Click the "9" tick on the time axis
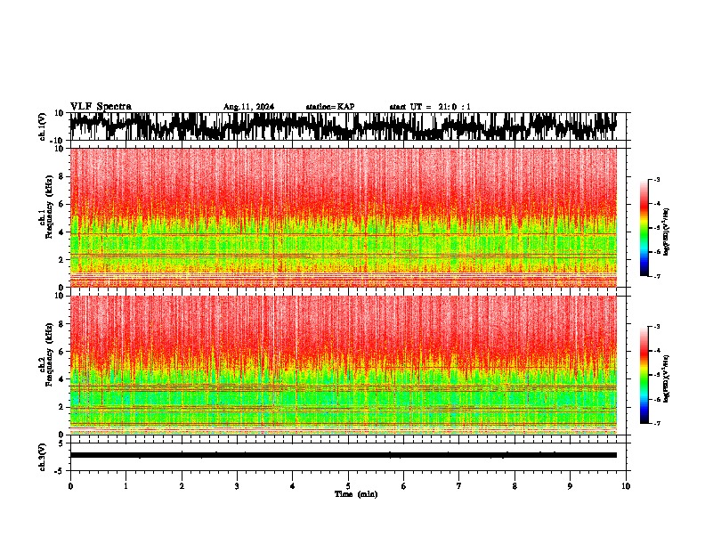The height and width of the screenshot is (545, 705). (570, 486)
